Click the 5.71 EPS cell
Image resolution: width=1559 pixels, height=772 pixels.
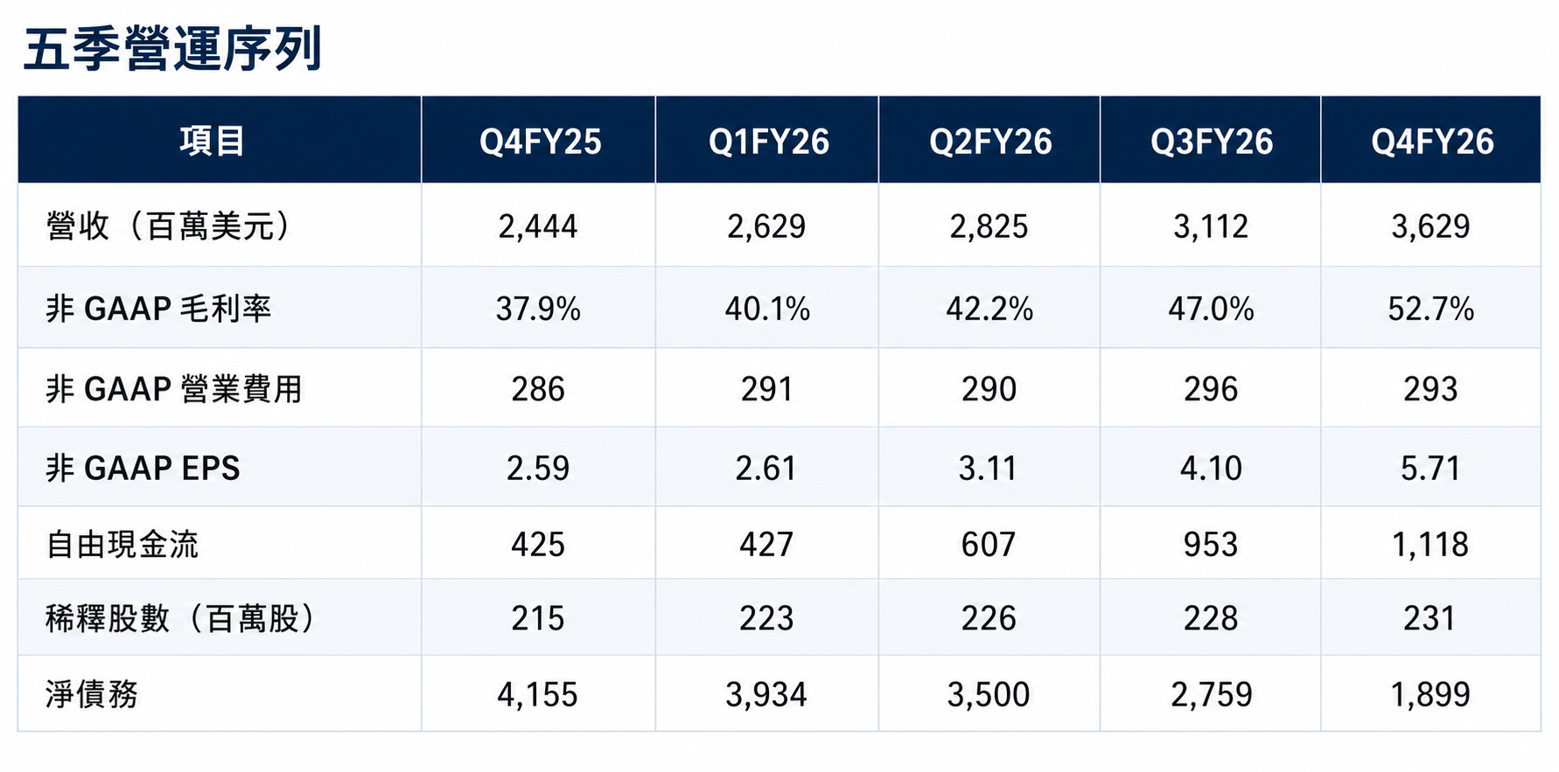pyautogui.click(x=1430, y=469)
